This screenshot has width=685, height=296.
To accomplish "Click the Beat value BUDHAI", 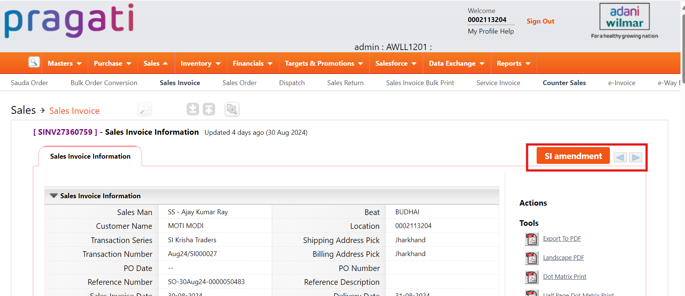I will tap(407, 212).
